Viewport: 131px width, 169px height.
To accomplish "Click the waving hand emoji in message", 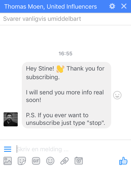I will pyautogui.click(x=60, y=69).
